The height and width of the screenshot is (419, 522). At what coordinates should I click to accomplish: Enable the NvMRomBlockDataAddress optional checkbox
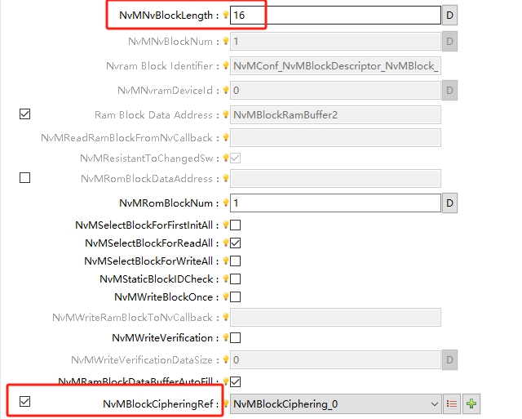click(x=24, y=177)
